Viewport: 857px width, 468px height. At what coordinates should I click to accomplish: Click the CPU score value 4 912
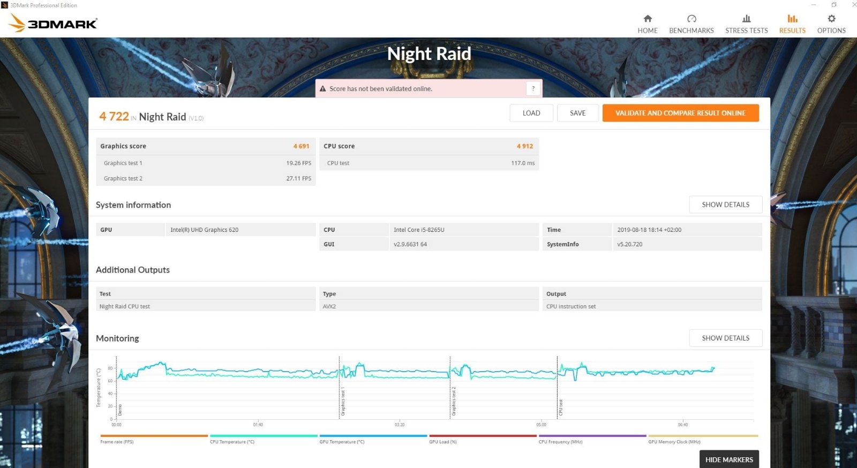tap(525, 146)
